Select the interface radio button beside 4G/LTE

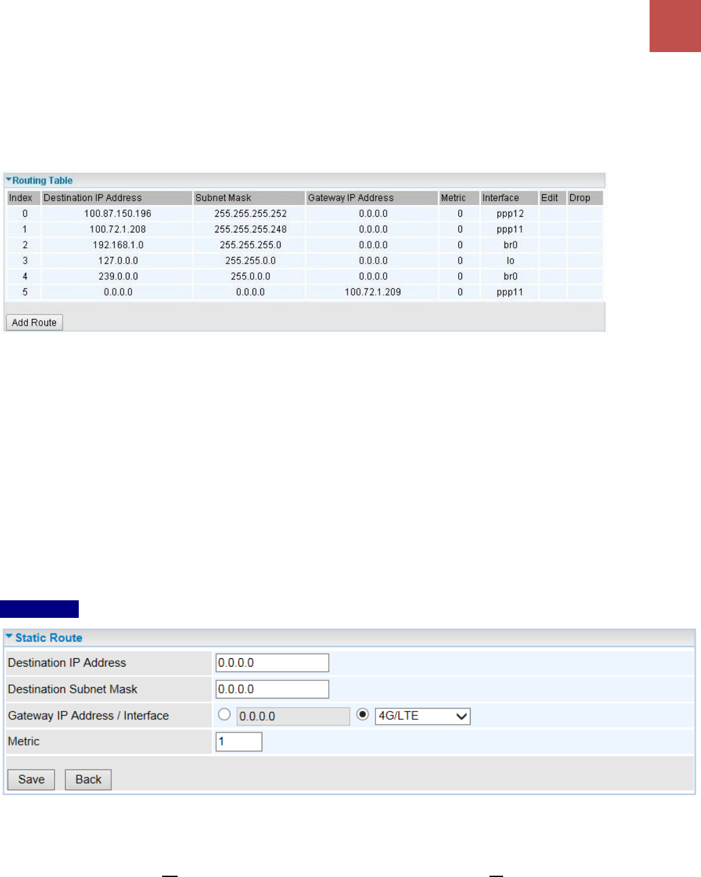point(363,714)
